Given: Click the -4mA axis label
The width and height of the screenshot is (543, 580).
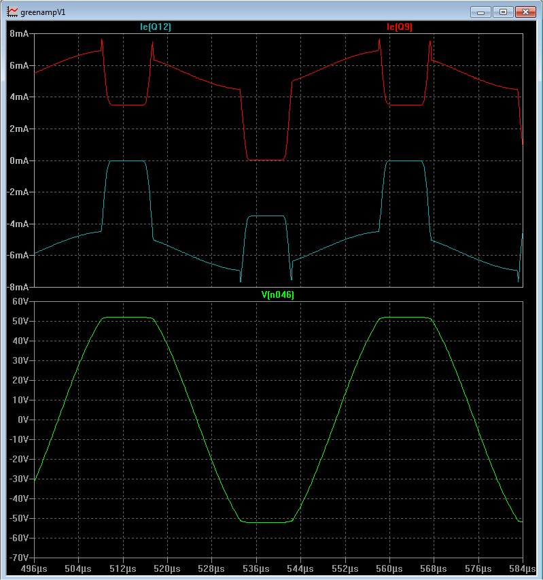Looking at the screenshot, I should coord(18,224).
